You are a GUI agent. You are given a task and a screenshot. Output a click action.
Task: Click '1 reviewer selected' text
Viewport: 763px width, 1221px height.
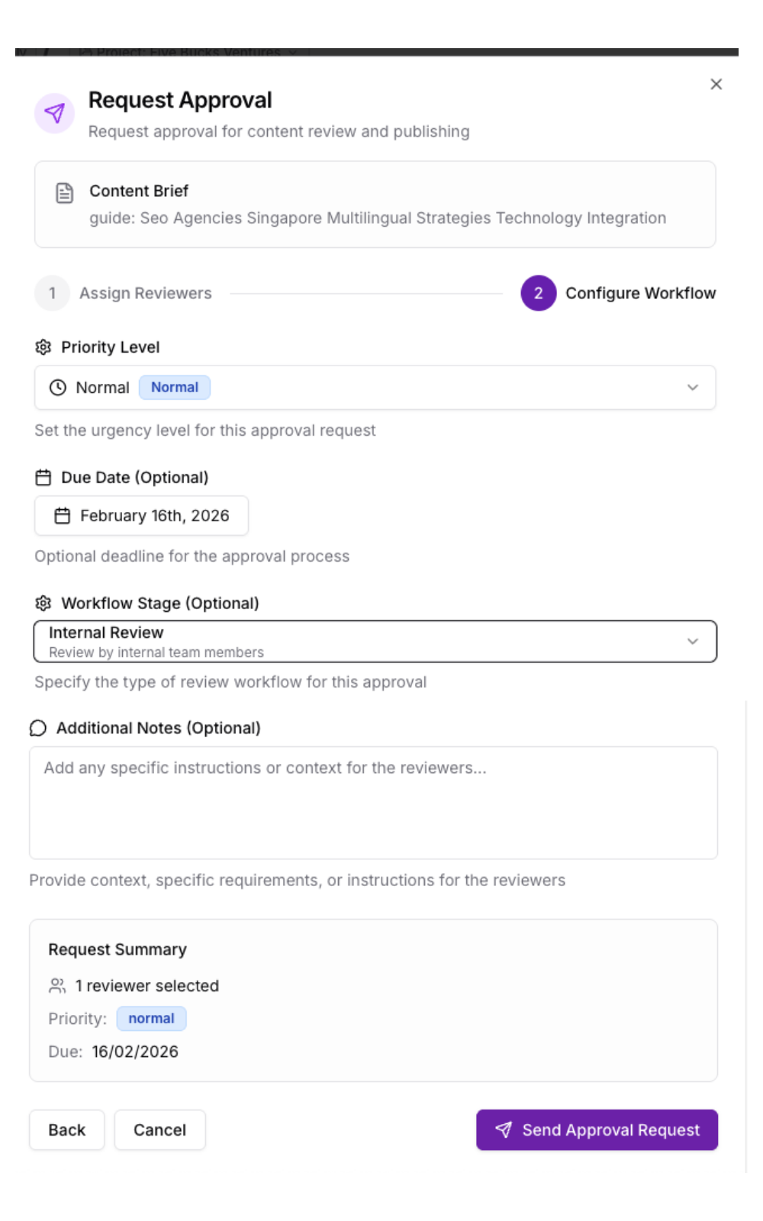147,986
